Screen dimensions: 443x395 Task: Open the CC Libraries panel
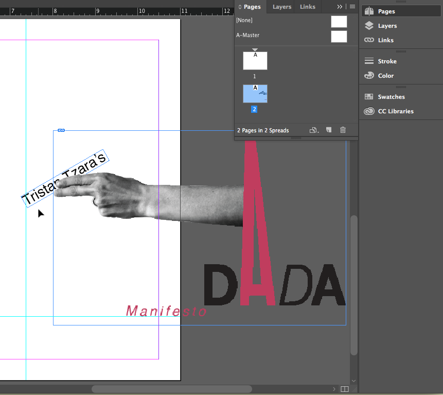tap(395, 111)
